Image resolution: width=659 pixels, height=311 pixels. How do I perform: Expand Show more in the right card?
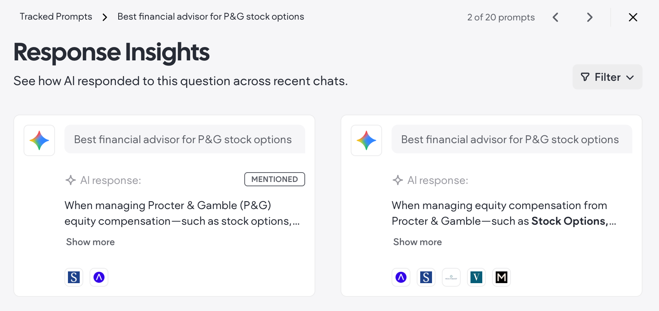point(417,242)
